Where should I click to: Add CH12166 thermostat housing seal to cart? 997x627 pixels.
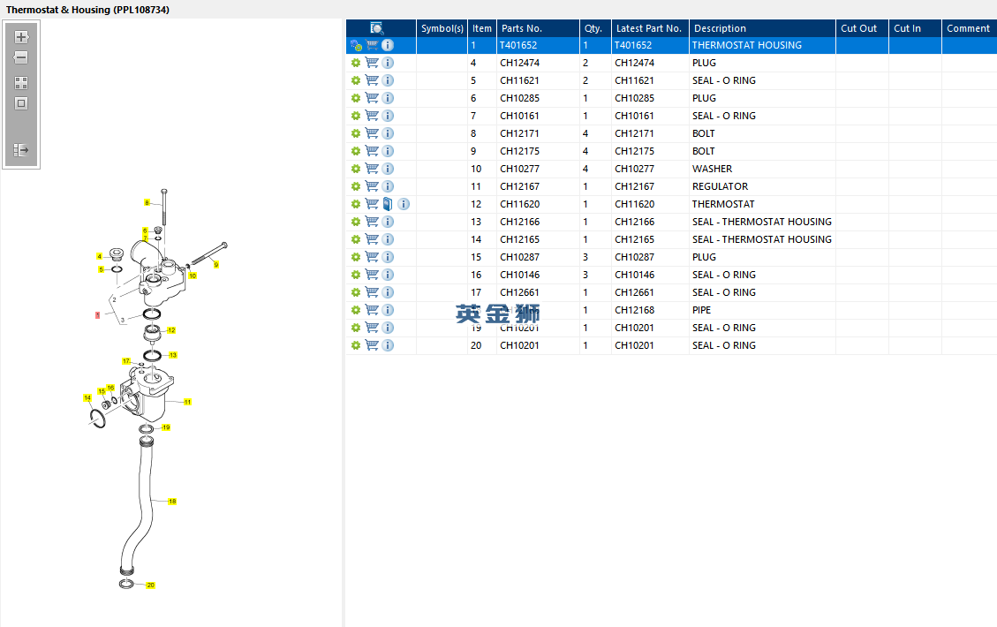[372, 222]
